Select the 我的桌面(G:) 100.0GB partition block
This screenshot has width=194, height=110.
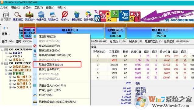tap(115, 32)
